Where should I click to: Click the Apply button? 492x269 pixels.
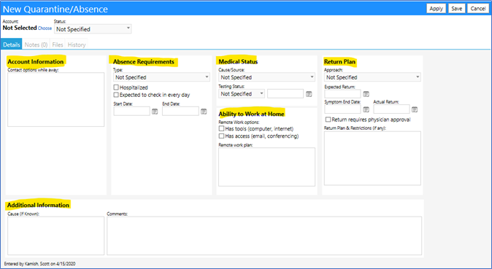436,9
